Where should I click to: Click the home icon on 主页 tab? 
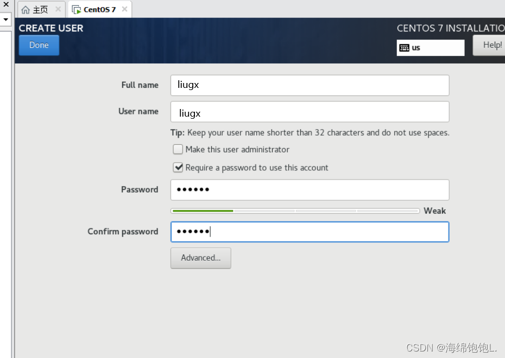(26, 10)
